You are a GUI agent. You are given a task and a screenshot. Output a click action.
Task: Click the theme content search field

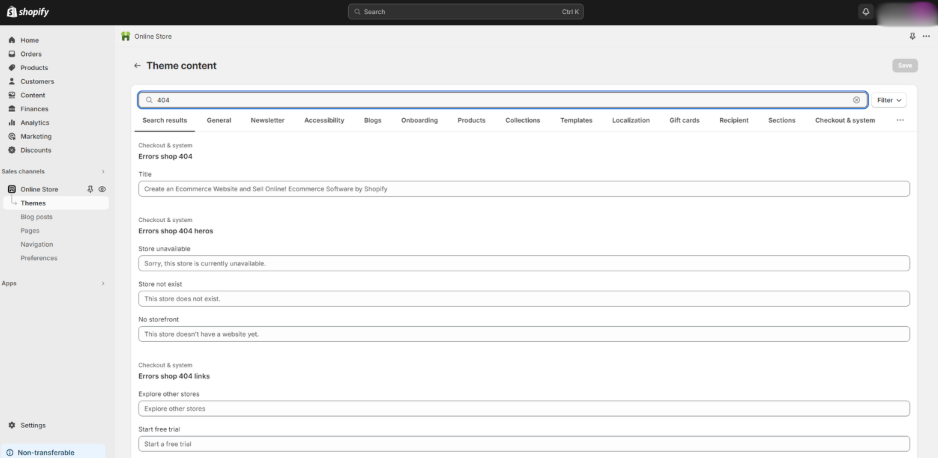point(503,100)
